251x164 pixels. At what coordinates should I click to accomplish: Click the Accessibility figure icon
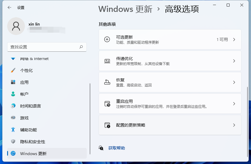click(x=13, y=130)
